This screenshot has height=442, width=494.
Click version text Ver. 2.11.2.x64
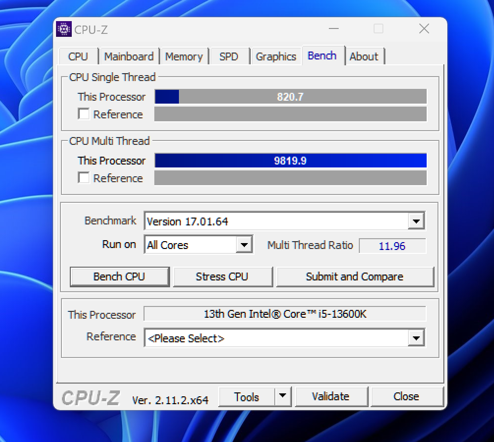tap(170, 400)
